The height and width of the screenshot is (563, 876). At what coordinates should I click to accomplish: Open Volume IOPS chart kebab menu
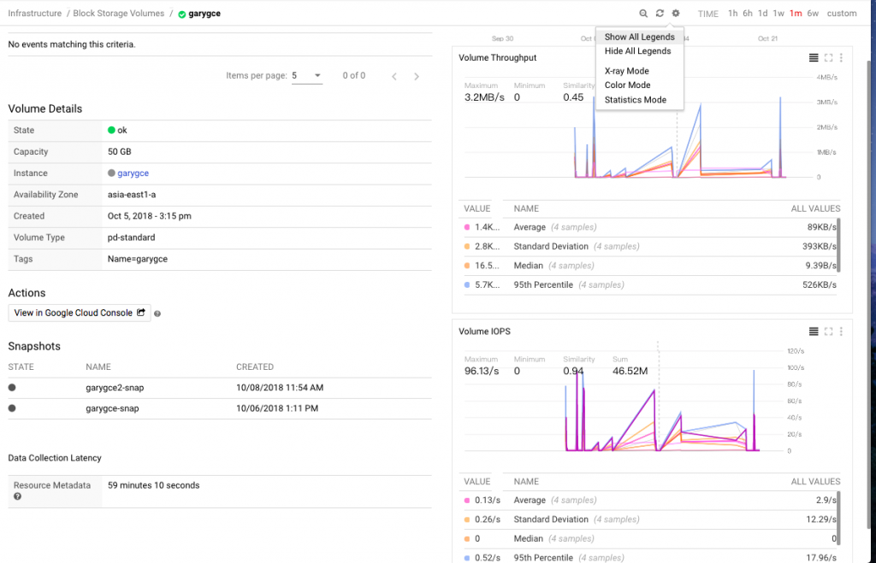841,331
